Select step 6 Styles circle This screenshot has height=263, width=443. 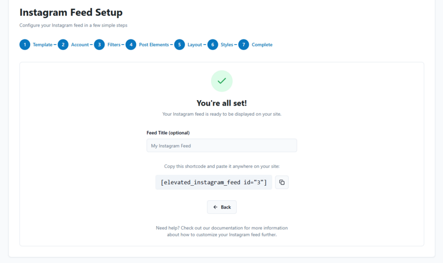[x=212, y=44]
